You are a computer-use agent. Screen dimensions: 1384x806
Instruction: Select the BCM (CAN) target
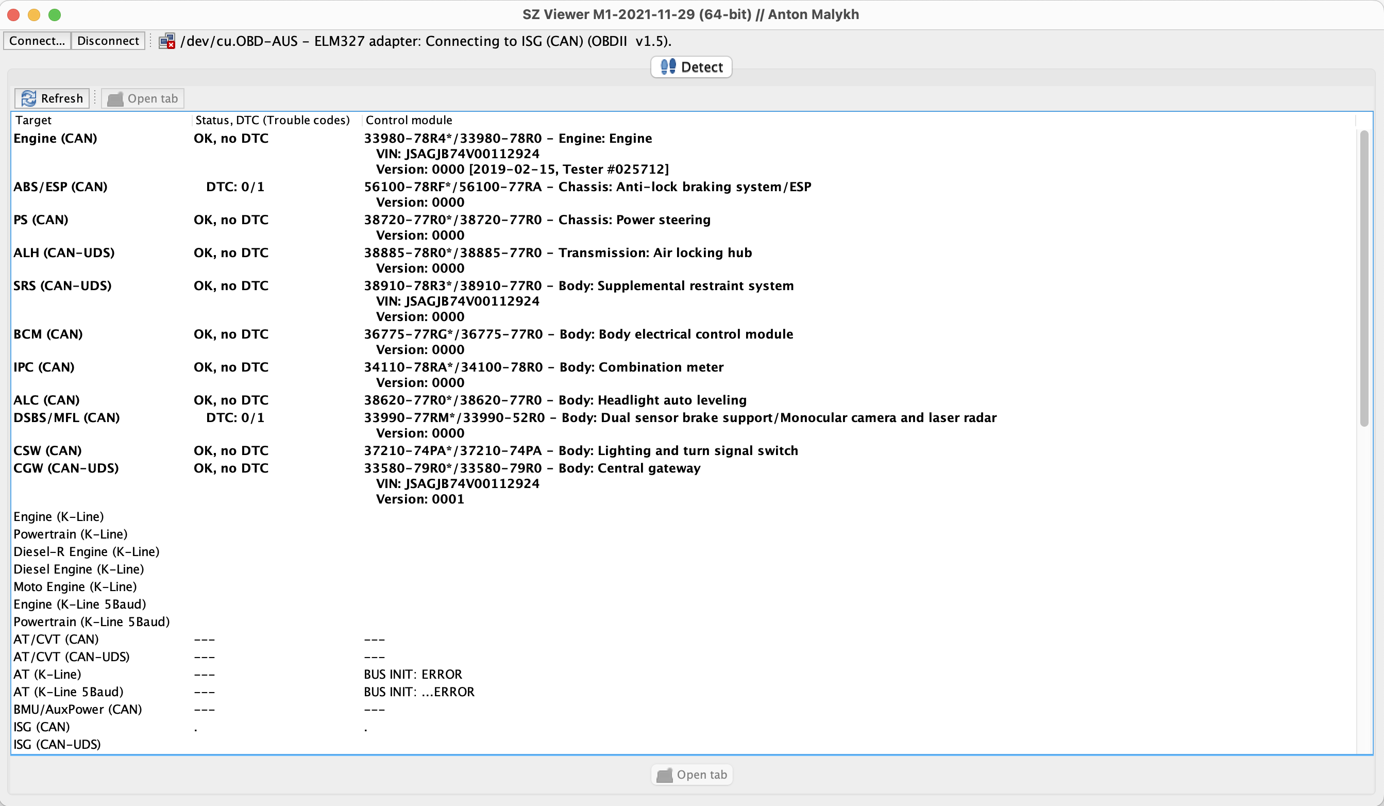tap(48, 334)
